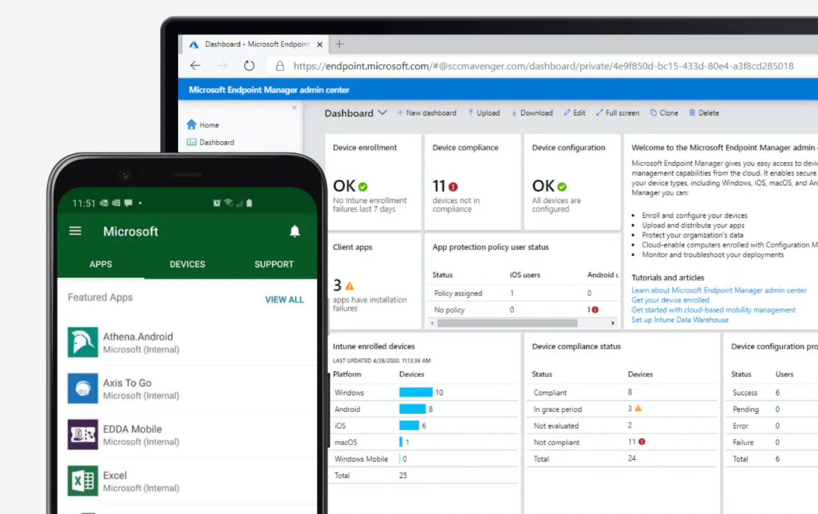Close the Dashboard browser tab
This screenshot has width=818, height=514.
(x=321, y=44)
